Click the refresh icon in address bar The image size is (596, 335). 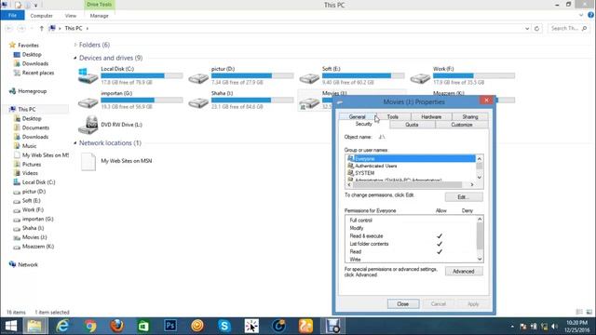coord(536,29)
